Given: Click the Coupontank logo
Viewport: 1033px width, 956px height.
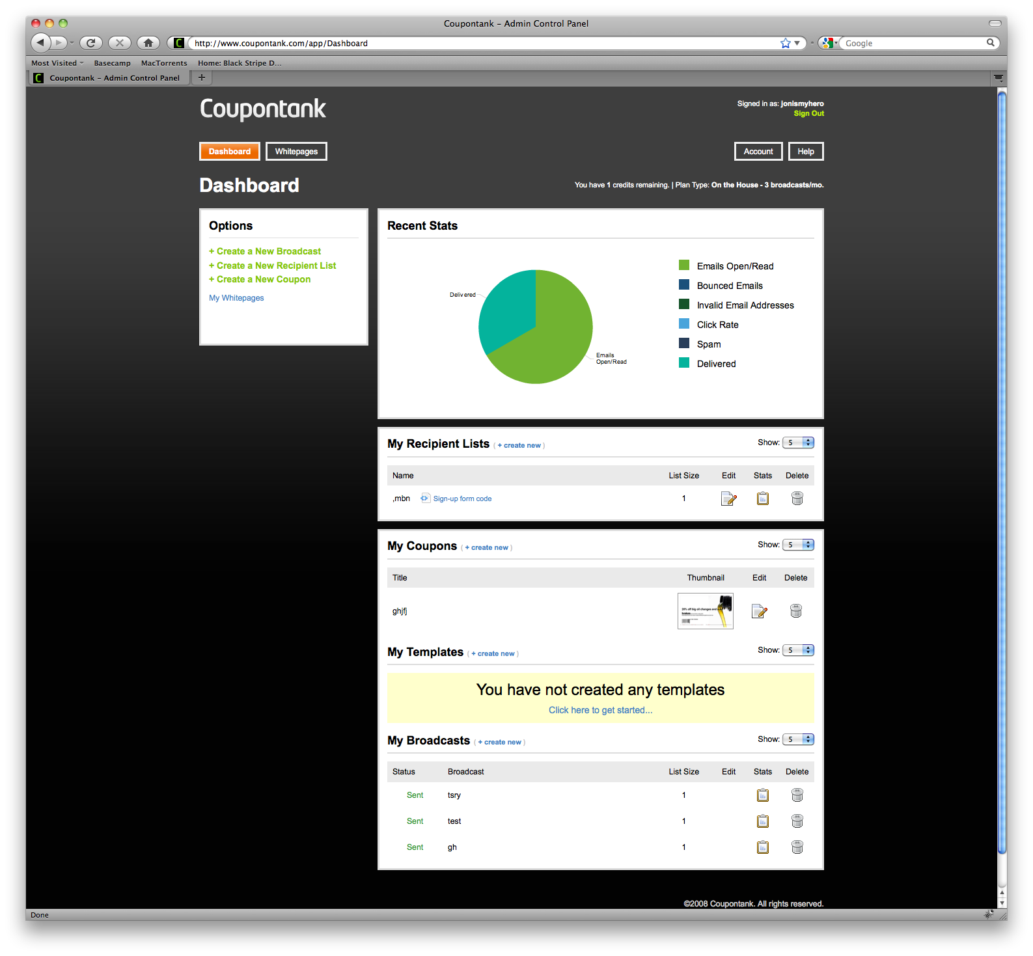Looking at the screenshot, I should tap(263, 109).
